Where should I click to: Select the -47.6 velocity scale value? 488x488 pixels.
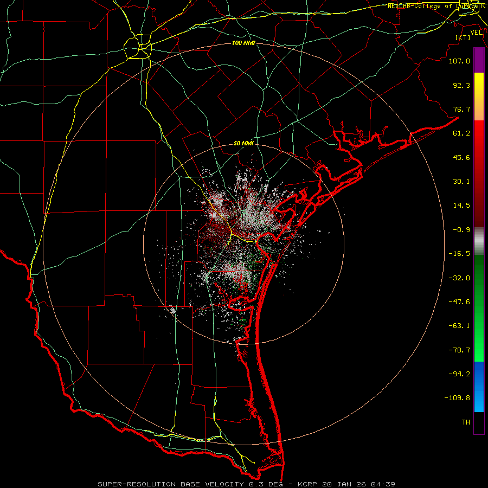point(459,302)
